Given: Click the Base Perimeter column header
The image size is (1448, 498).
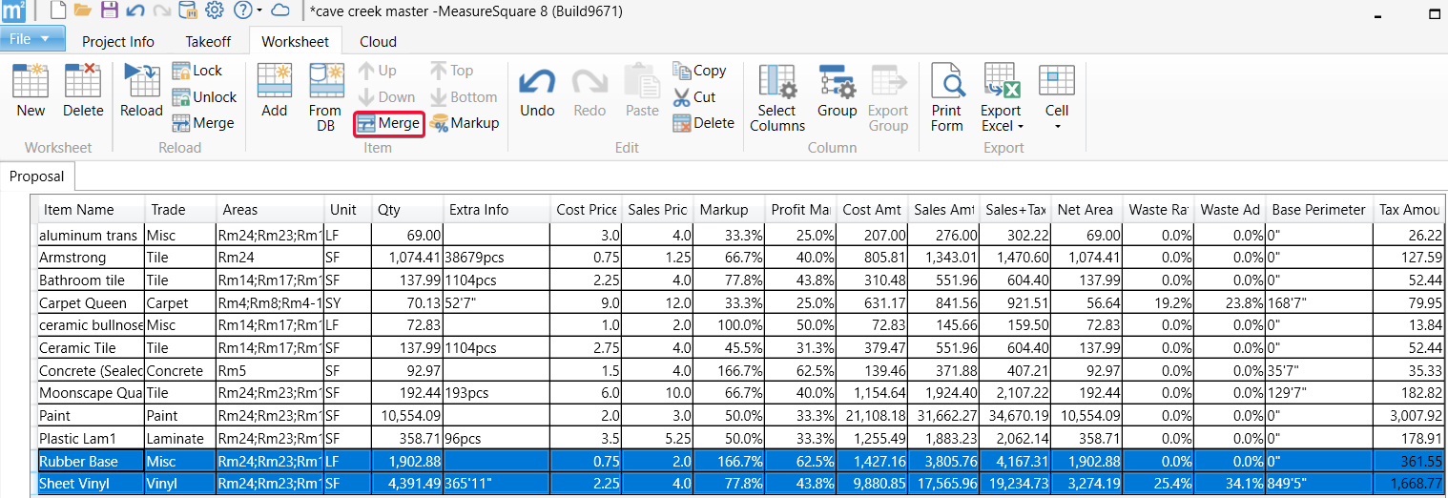Looking at the screenshot, I should pyautogui.click(x=1319, y=210).
